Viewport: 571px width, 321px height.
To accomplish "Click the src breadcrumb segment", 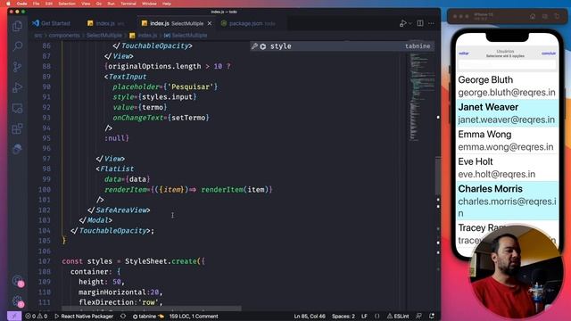I will point(38,36).
